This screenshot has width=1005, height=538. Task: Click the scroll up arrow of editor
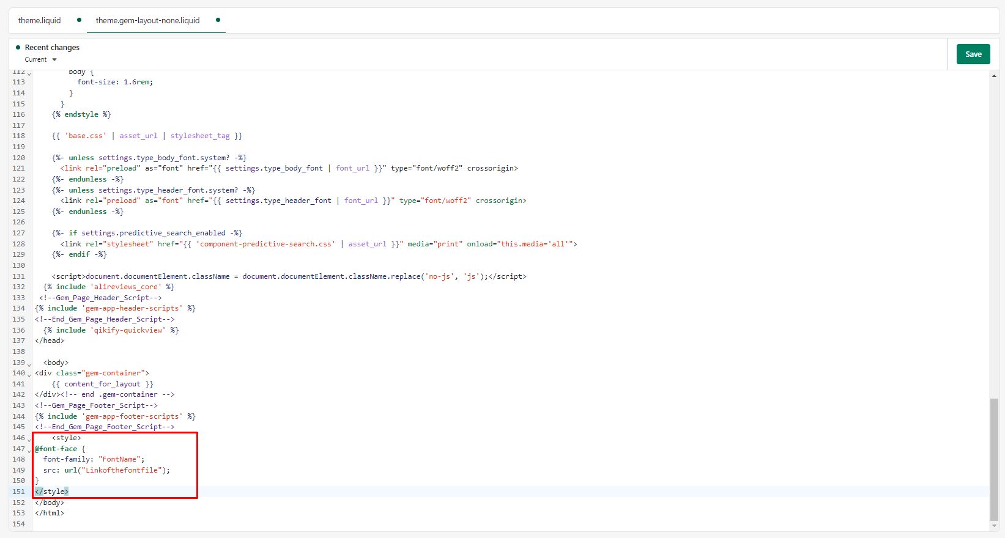pos(994,76)
